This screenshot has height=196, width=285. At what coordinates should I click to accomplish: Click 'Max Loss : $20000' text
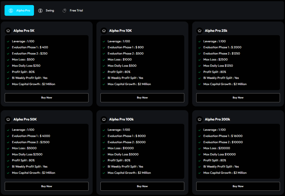[217, 148]
